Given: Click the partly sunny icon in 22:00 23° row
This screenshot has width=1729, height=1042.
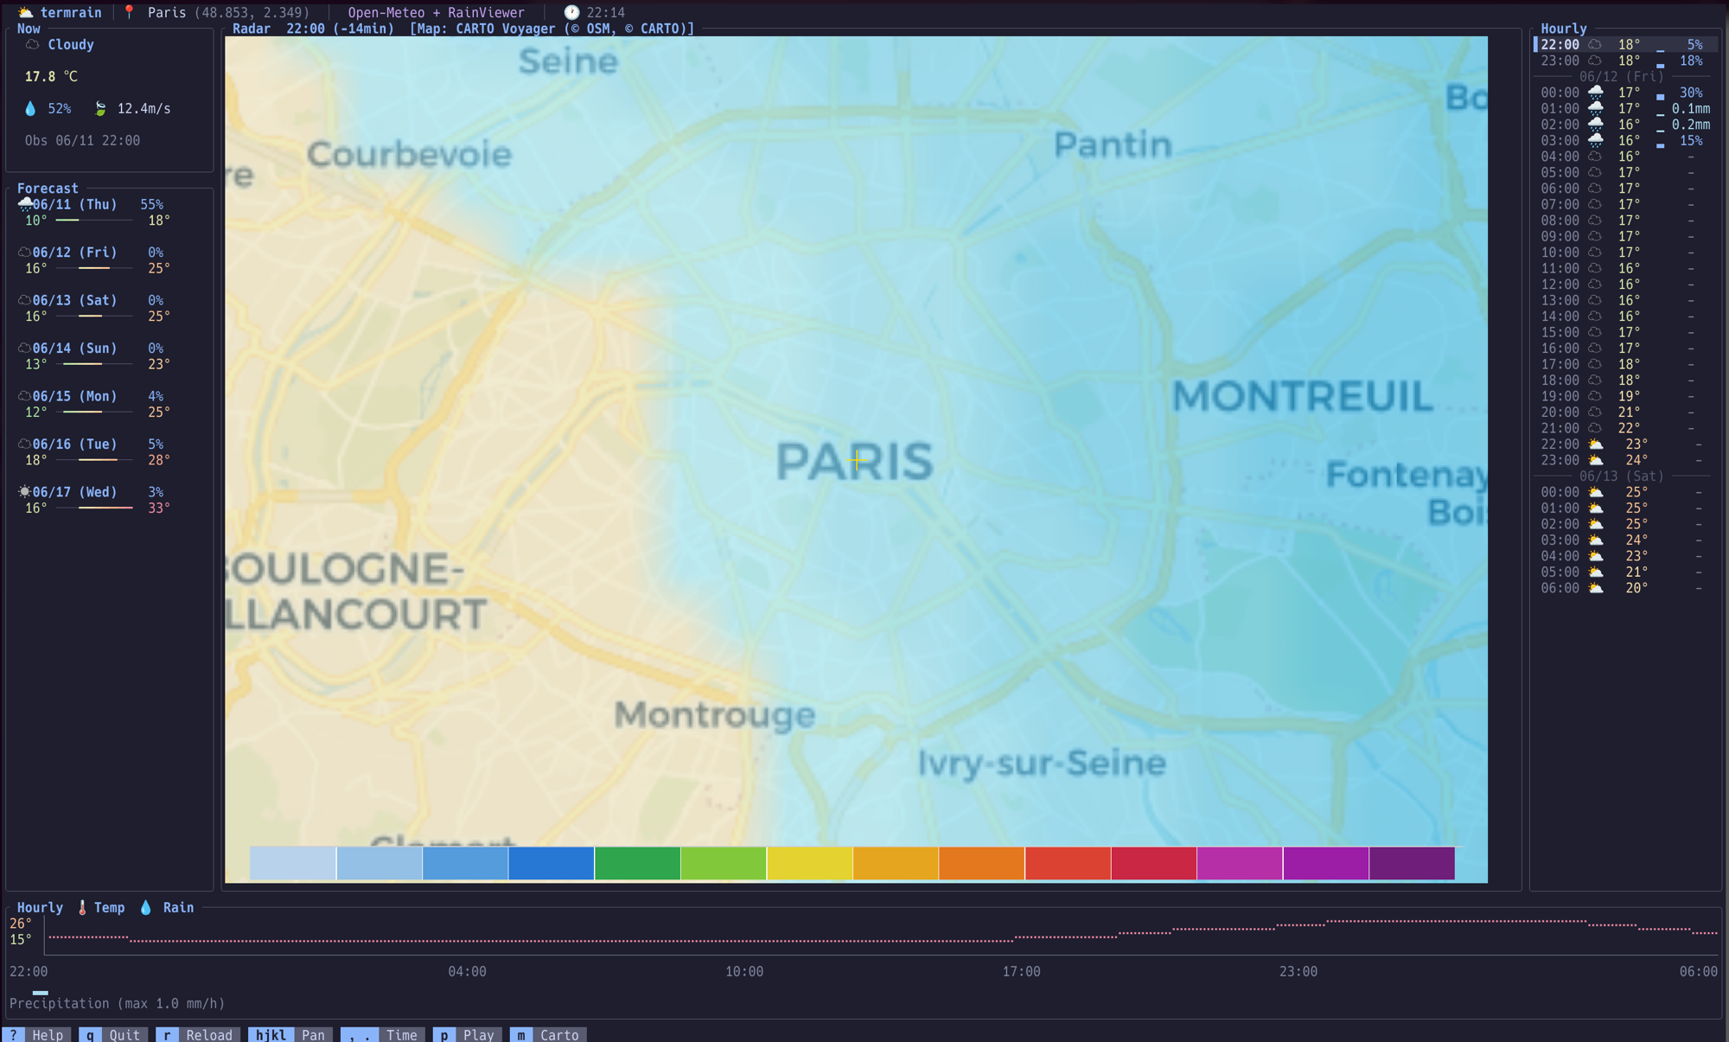Looking at the screenshot, I should pyautogui.click(x=1596, y=444).
